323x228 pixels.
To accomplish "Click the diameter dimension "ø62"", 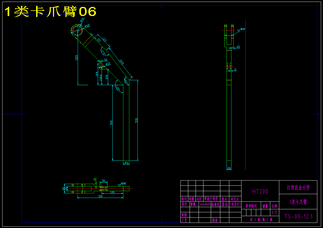I will click(87, 26).
